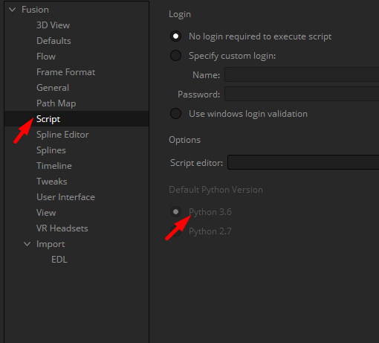The height and width of the screenshot is (343, 379).
Task: Open Spline Editor preferences
Action: coord(62,135)
